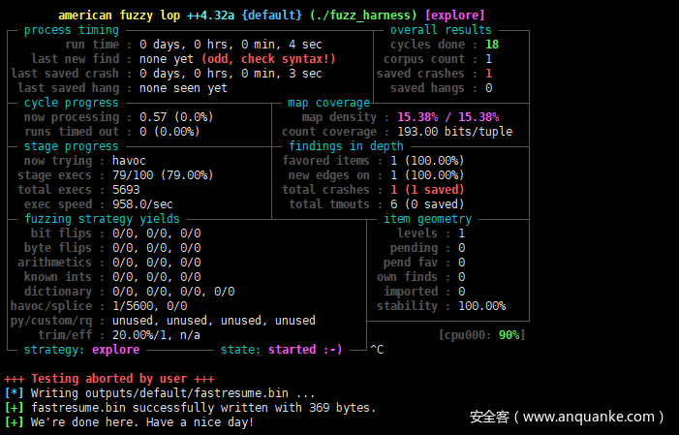679x435 pixels.
Task: Click the cycle progress section header
Action: click(72, 103)
